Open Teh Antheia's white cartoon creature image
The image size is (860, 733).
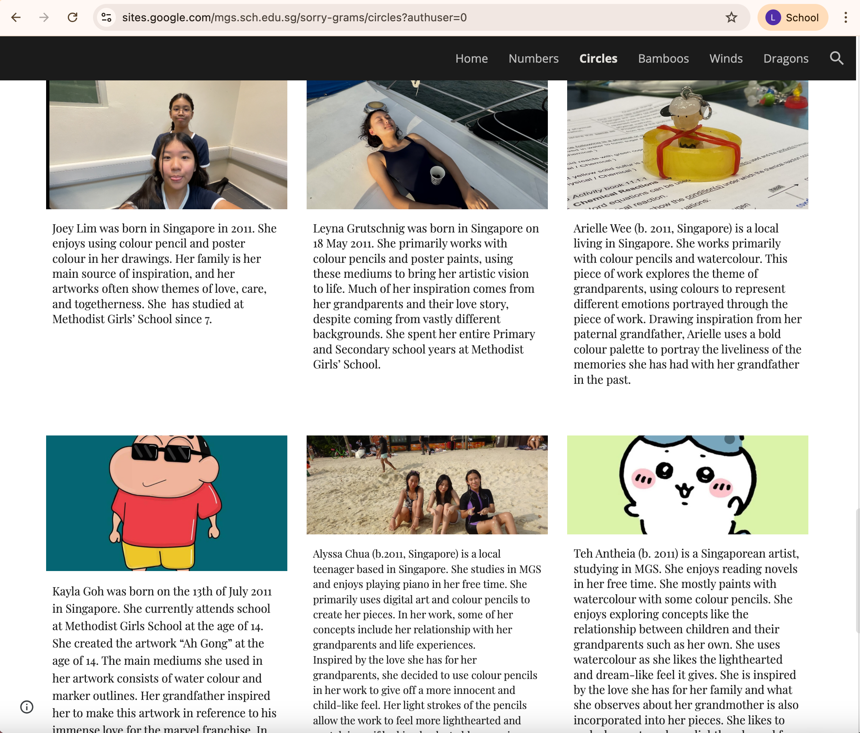coord(688,485)
